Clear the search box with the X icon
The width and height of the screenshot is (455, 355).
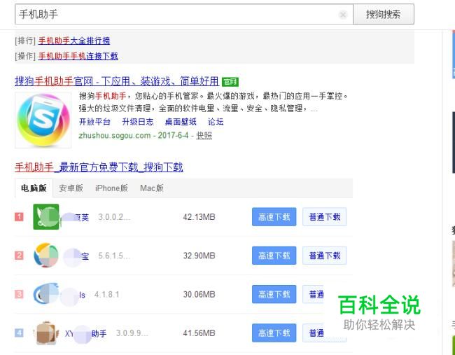pos(343,14)
